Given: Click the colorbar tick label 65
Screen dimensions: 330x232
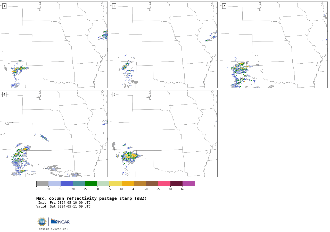Looking at the screenshot, I should click(x=183, y=189).
